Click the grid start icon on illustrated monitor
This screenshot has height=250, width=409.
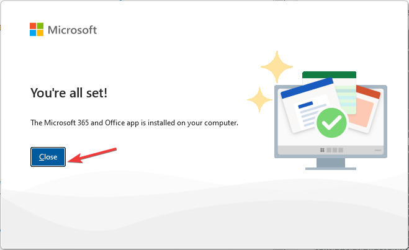coord(322,150)
